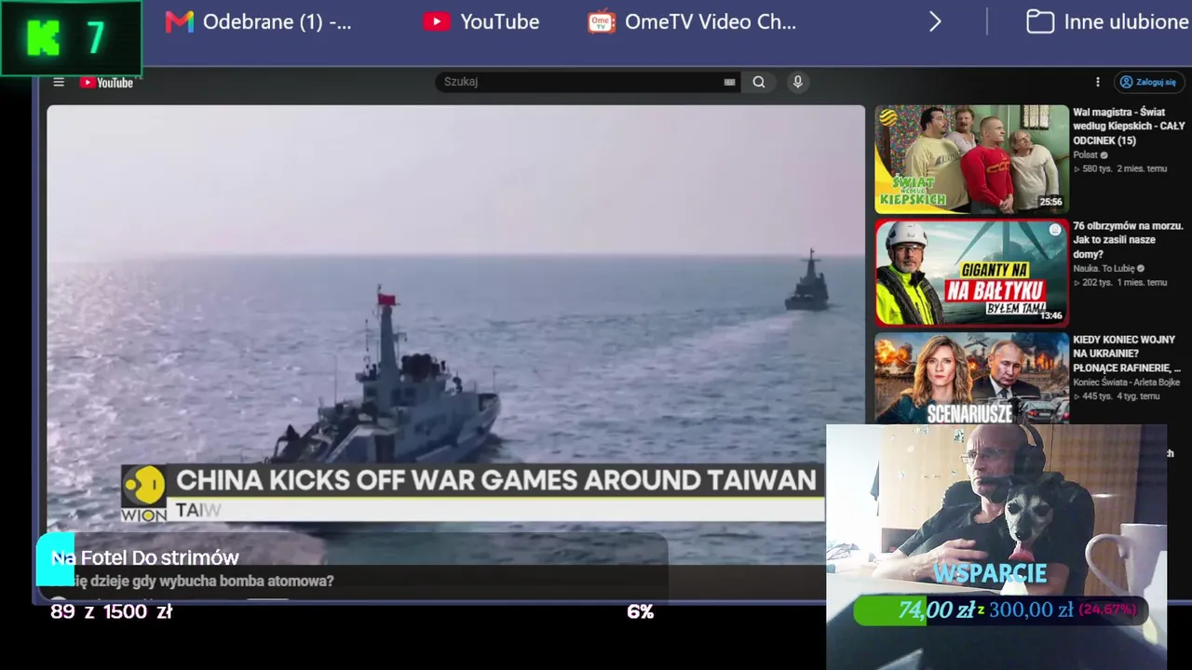This screenshot has width=1192, height=670.
Task: Open the Świat według Kiepskich thumbnail
Action: point(971,159)
